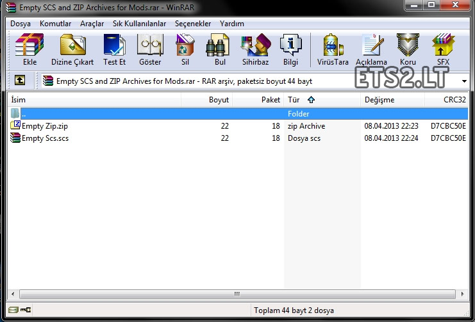This screenshot has width=475, height=322.
Task: Open the Bul find tool
Action: pyautogui.click(x=217, y=45)
